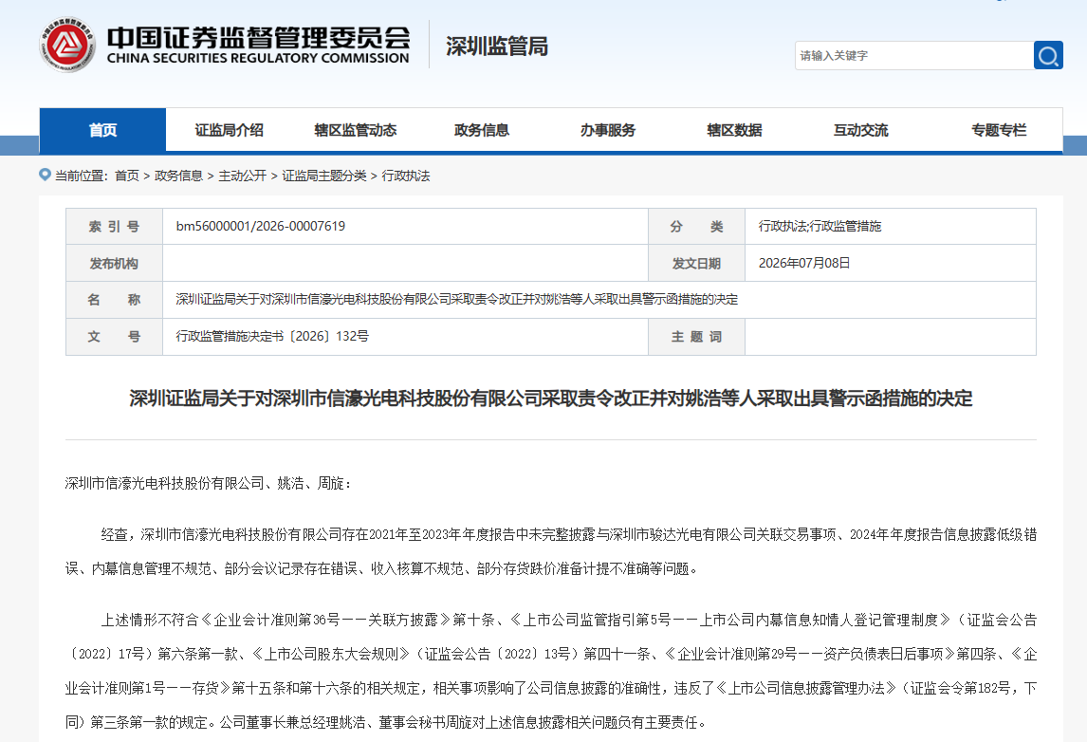
Task: Click the paragraph beginning with 上述情形不符合
Action: 550,671
